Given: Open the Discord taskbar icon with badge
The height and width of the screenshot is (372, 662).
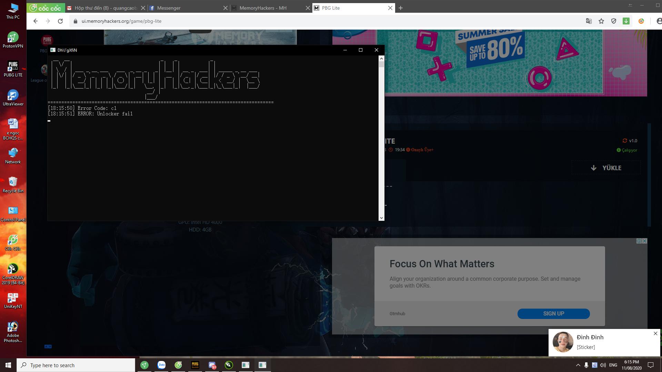Looking at the screenshot, I should coord(212,365).
